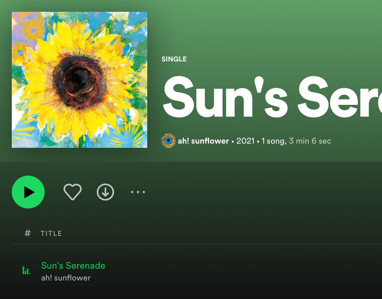Click the 3 min 6 sec duration
The height and width of the screenshot is (299, 382).
pos(310,141)
